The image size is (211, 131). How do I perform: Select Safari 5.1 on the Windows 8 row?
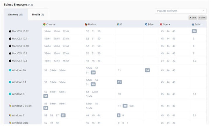pyautogui.click(x=194, y=94)
